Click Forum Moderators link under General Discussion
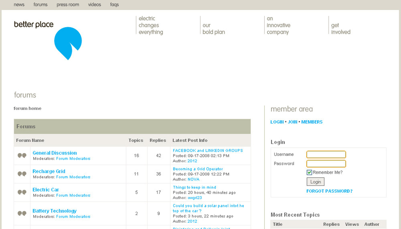 (x=73, y=159)
